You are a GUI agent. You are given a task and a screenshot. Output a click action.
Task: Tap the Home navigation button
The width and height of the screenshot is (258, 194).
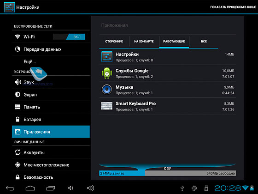(x=30, y=188)
